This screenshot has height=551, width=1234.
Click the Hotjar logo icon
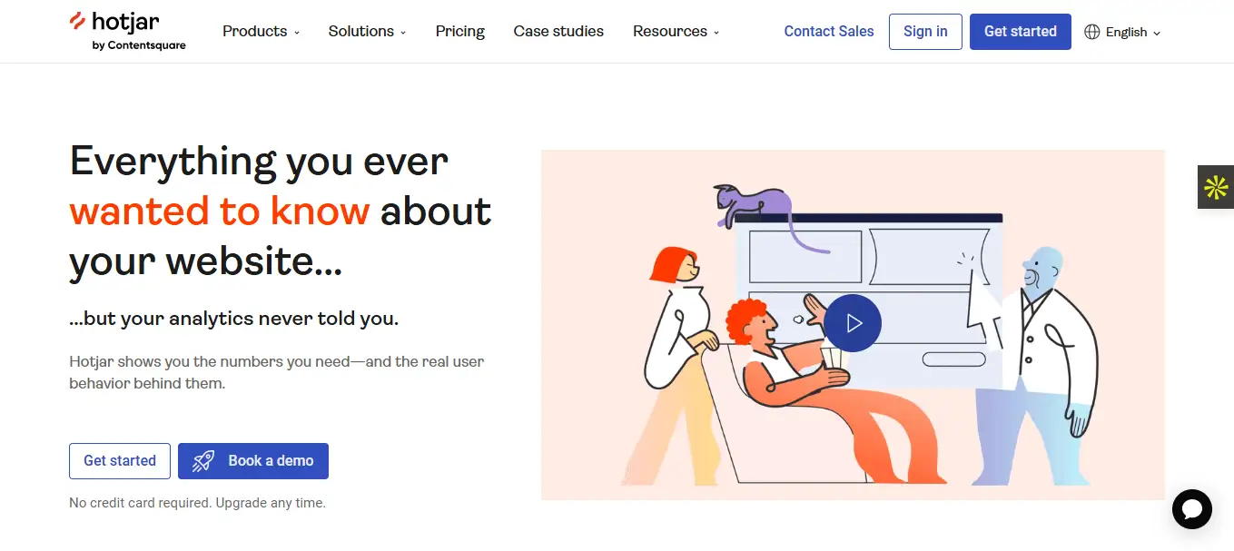(78, 22)
